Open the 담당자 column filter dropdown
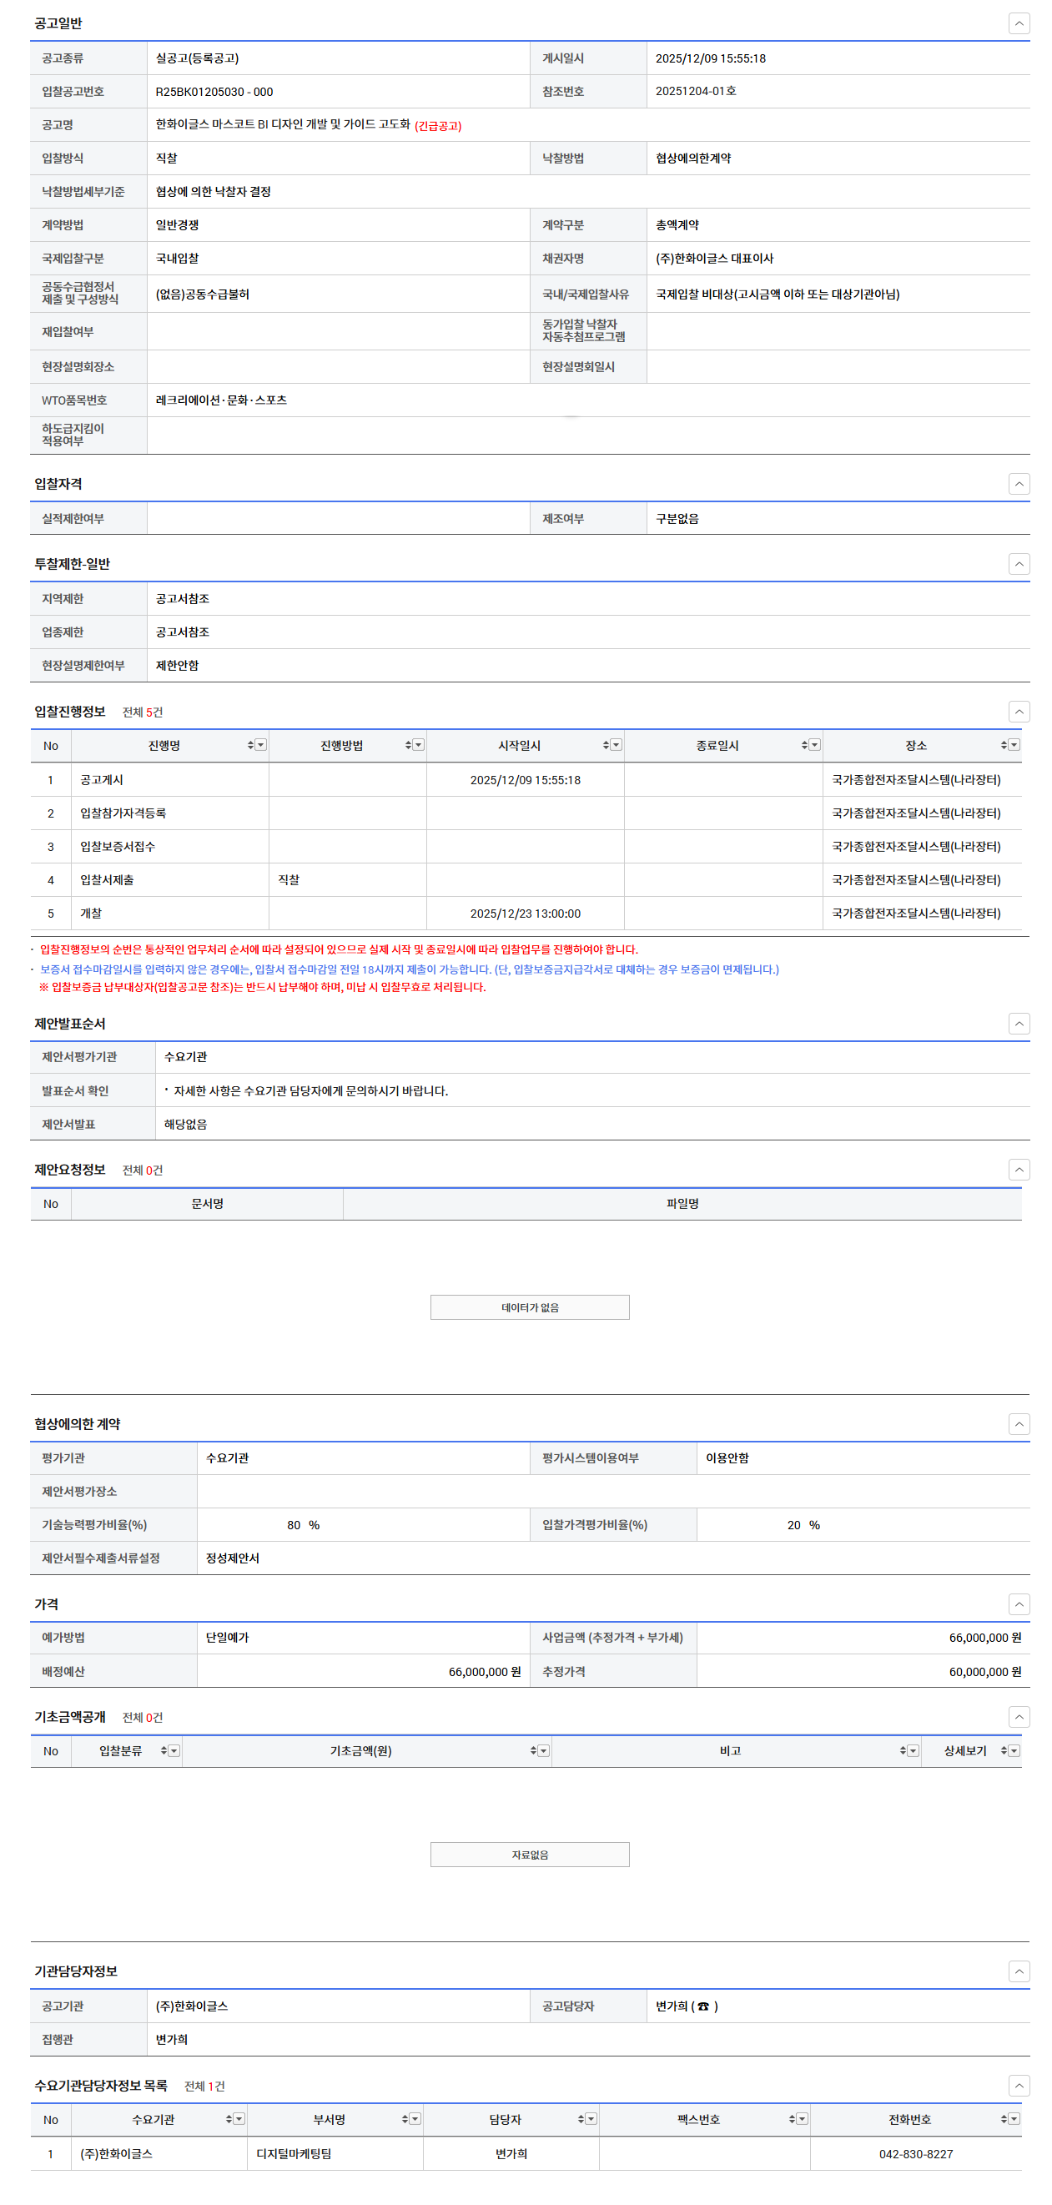This screenshot has height=2205, width=1052. tap(591, 2118)
